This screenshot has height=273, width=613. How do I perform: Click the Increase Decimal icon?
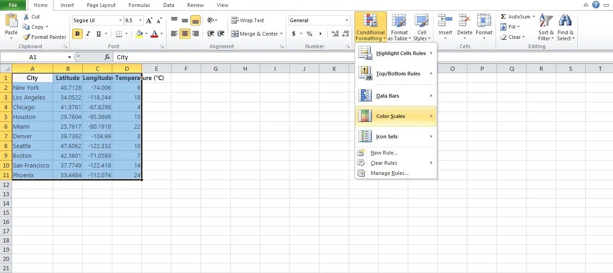point(335,33)
